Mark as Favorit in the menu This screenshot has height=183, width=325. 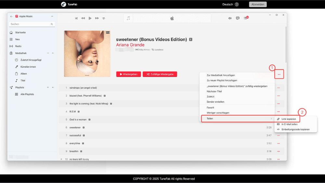[210, 108]
